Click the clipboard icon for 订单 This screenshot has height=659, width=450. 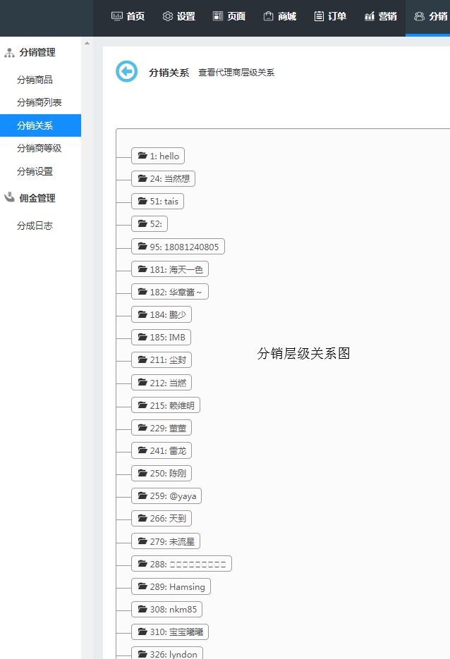[x=319, y=16]
